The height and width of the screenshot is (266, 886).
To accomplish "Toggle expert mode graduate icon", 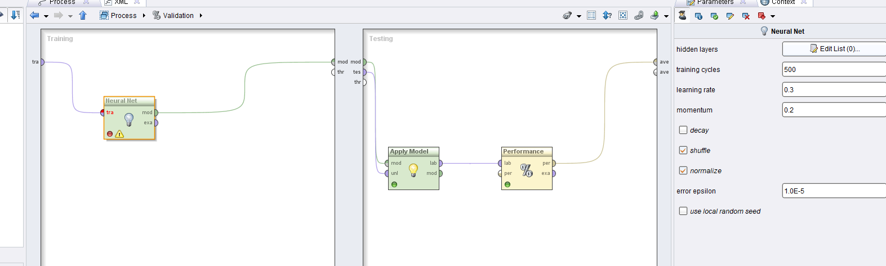I will [x=683, y=15].
